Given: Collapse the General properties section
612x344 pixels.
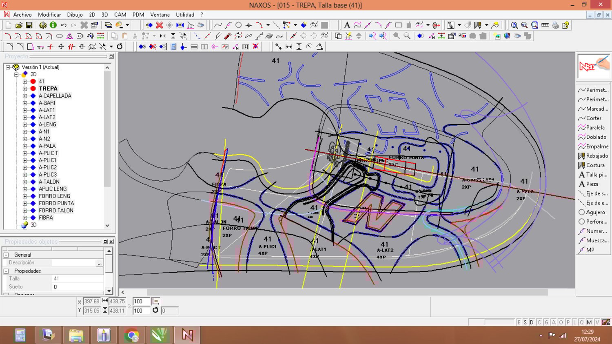Looking at the screenshot, I should pyautogui.click(x=6, y=255).
